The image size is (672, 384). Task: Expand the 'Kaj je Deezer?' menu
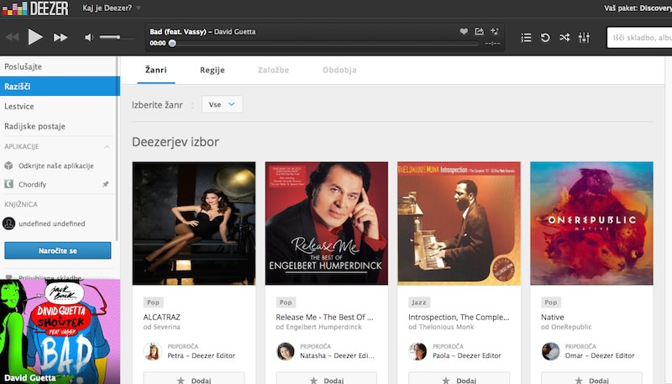click(x=112, y=8)
